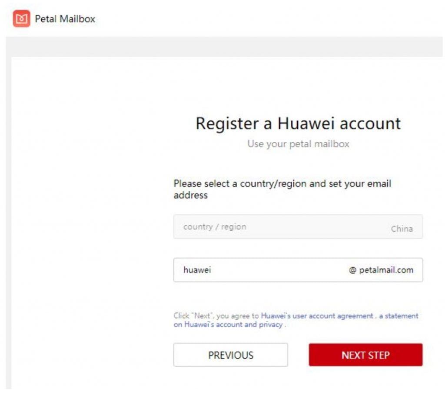The image size is (445, 396).
Task: Click the "huawei" text in email field
Action: 197,270
